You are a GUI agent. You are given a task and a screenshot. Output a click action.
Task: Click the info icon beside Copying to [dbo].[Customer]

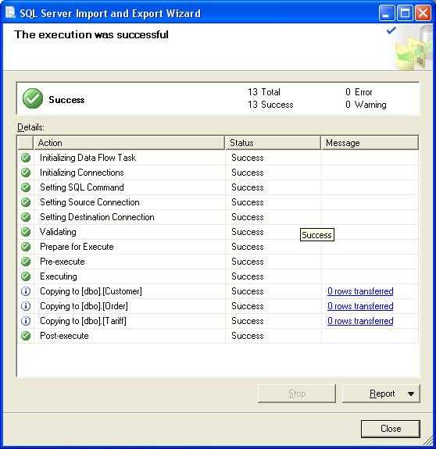[26, 291]
